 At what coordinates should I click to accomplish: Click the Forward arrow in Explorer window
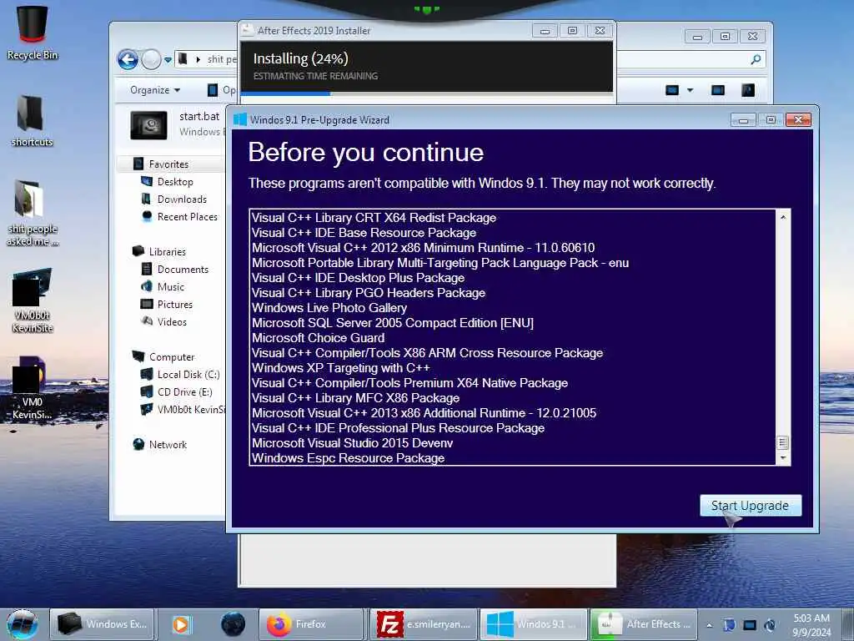pos(152,59)
